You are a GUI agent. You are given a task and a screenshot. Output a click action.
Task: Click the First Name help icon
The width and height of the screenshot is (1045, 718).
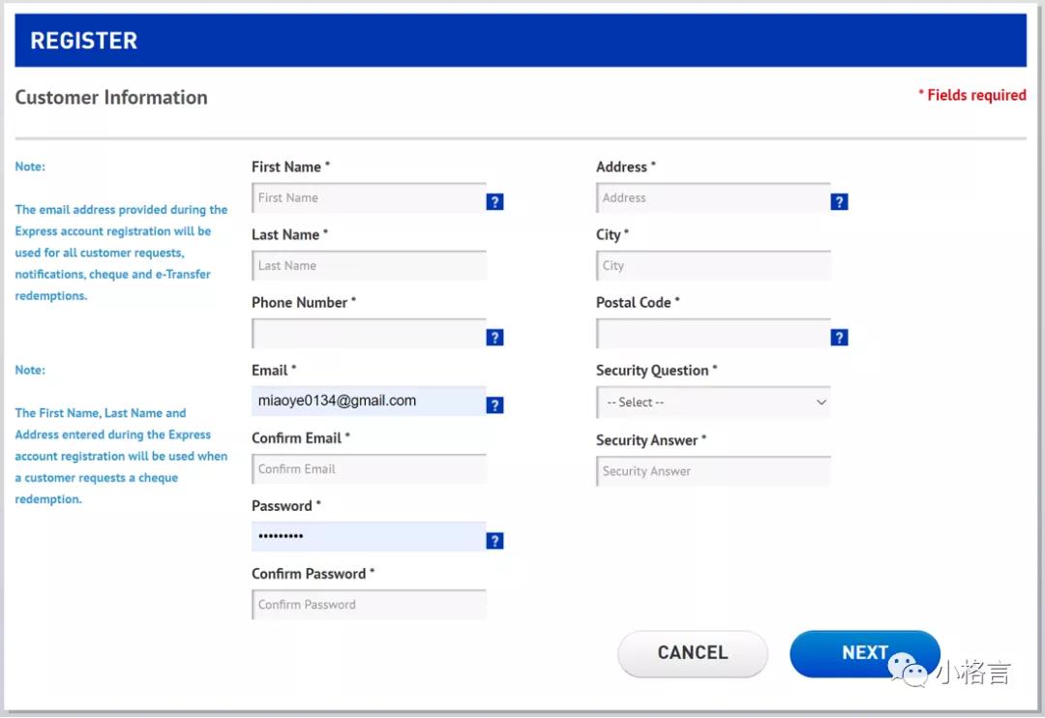(494, 202)
